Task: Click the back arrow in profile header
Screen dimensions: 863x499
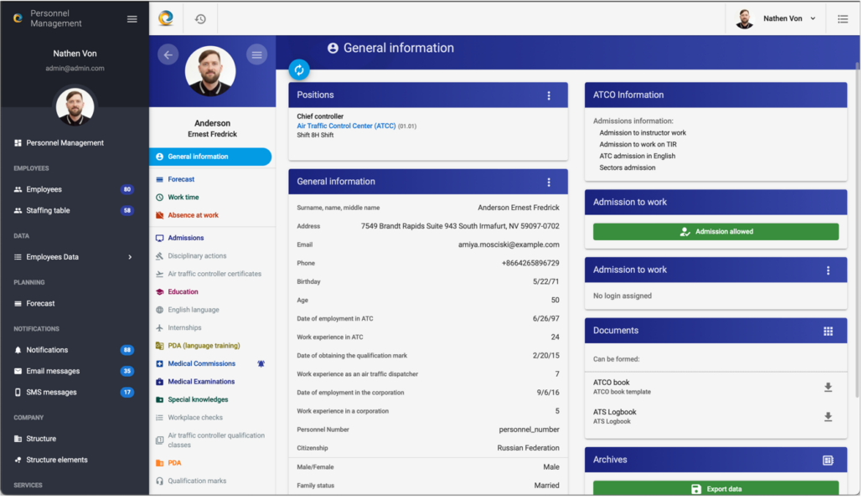Action: (x=168, y=54)
